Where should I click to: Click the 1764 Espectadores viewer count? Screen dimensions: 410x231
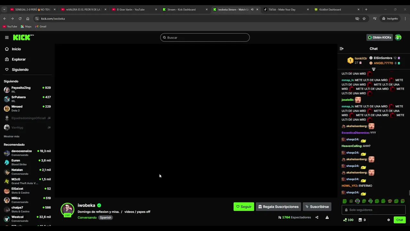[294, 217]
